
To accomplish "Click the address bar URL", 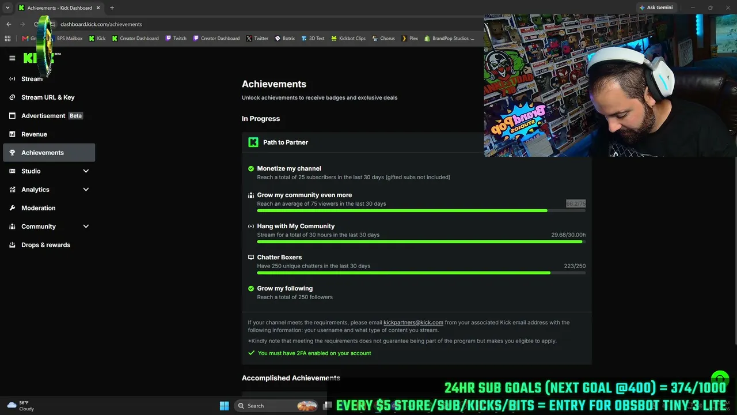I will (x=101, y=24).
